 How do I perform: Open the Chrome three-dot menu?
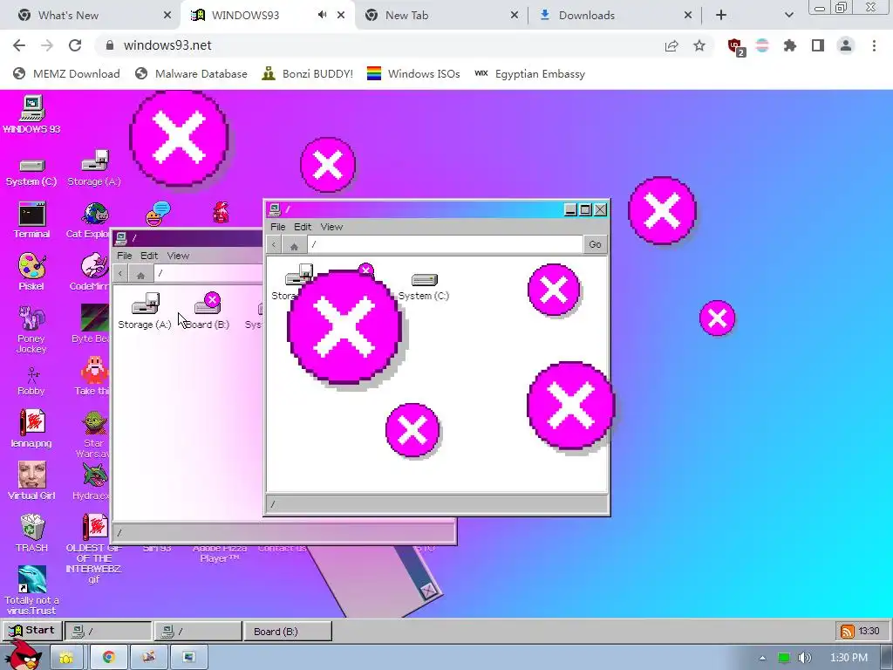tap(874, 45)
